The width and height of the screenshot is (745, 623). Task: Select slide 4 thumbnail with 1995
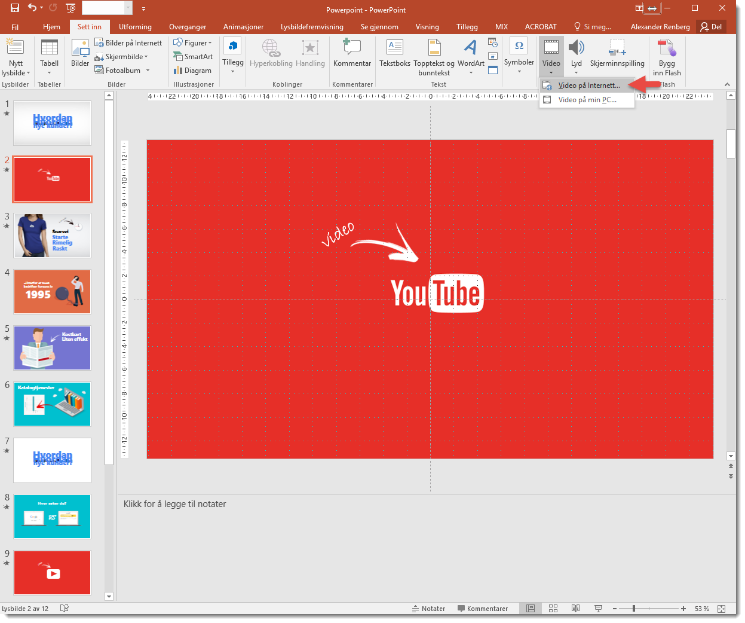53,292
